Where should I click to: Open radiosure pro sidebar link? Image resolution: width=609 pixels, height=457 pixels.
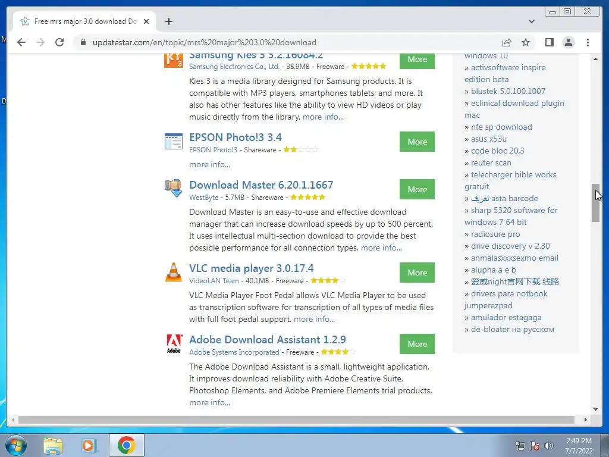[495, 234]
